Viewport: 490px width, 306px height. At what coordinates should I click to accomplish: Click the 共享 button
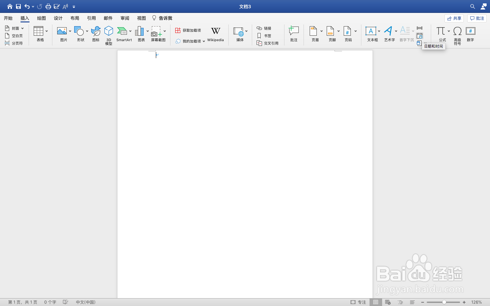pos(454,18)
